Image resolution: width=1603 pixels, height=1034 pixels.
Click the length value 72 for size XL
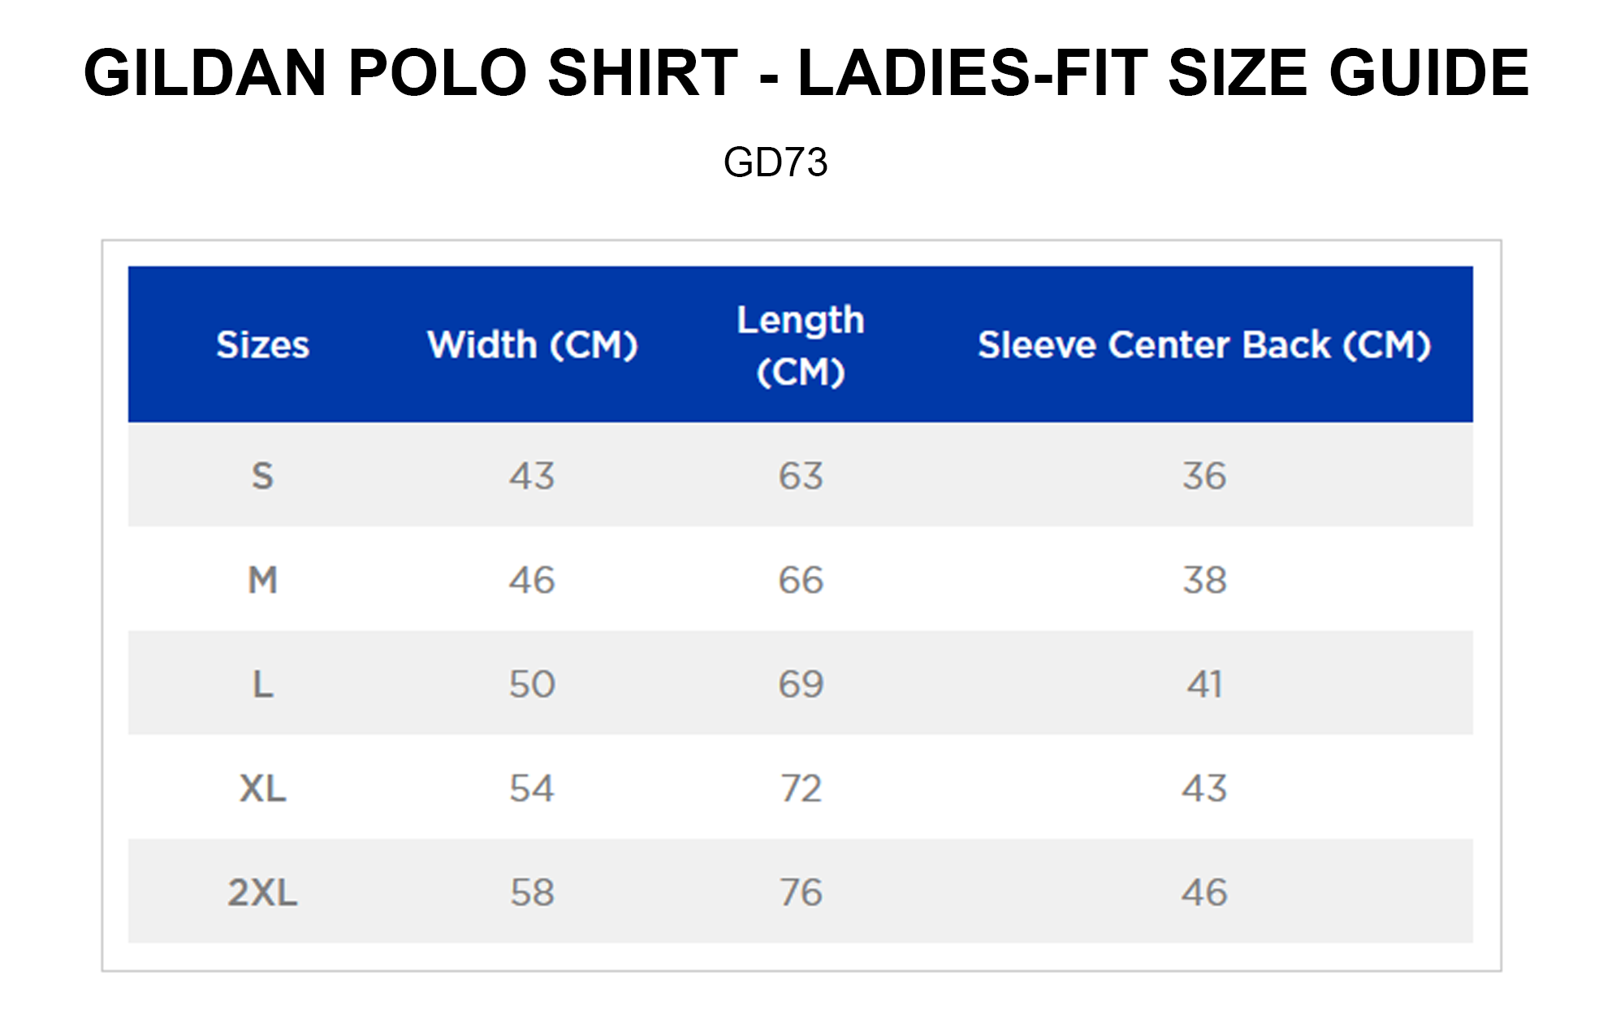(x=801, y=788)
